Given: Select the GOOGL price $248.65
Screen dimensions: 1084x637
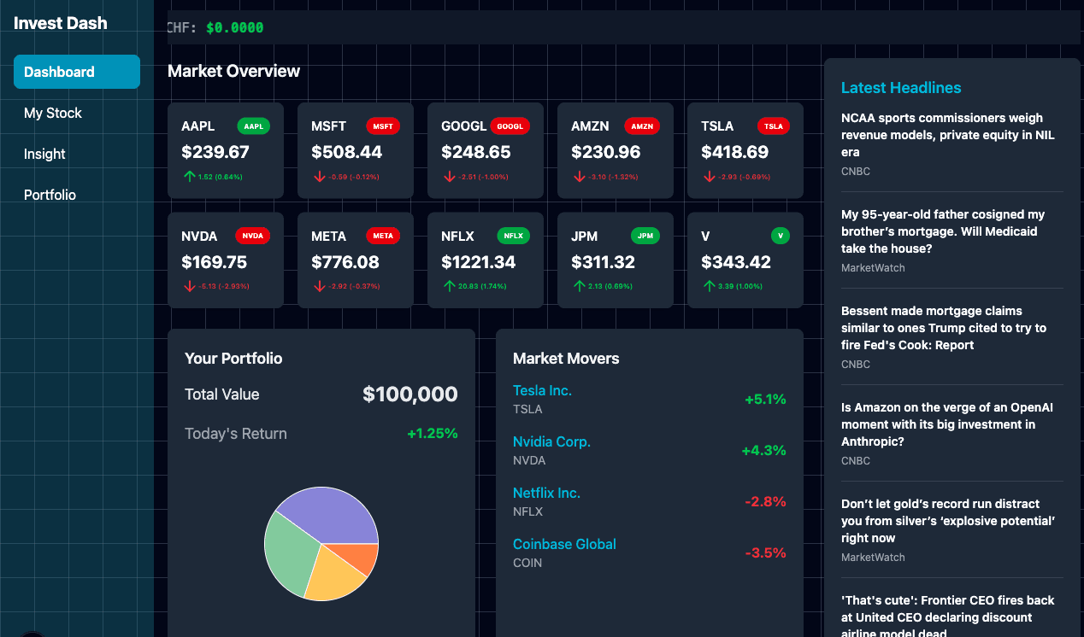Looking at the screenshot, I should click(x=476, y=152).
